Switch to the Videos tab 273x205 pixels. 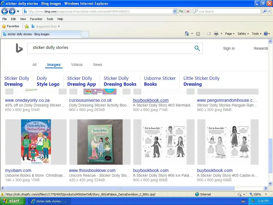77,65
